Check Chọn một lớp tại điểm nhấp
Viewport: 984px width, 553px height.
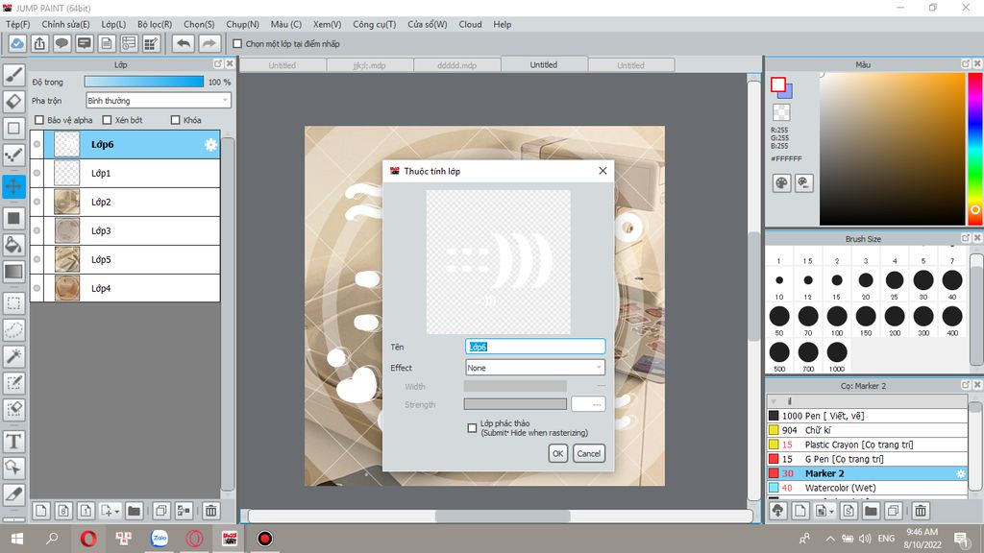[237, 44]
